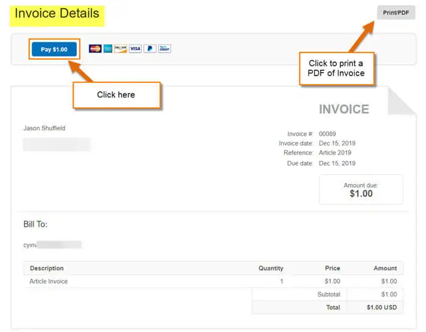
Task: Click invoice number 00089
Action: [327, 134]
